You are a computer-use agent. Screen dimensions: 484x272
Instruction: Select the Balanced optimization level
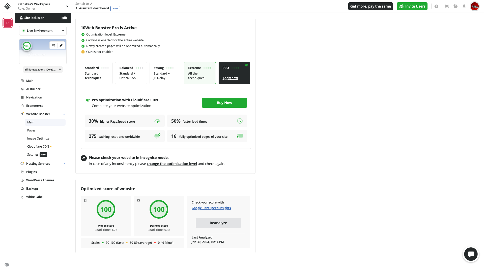point(131,73)
